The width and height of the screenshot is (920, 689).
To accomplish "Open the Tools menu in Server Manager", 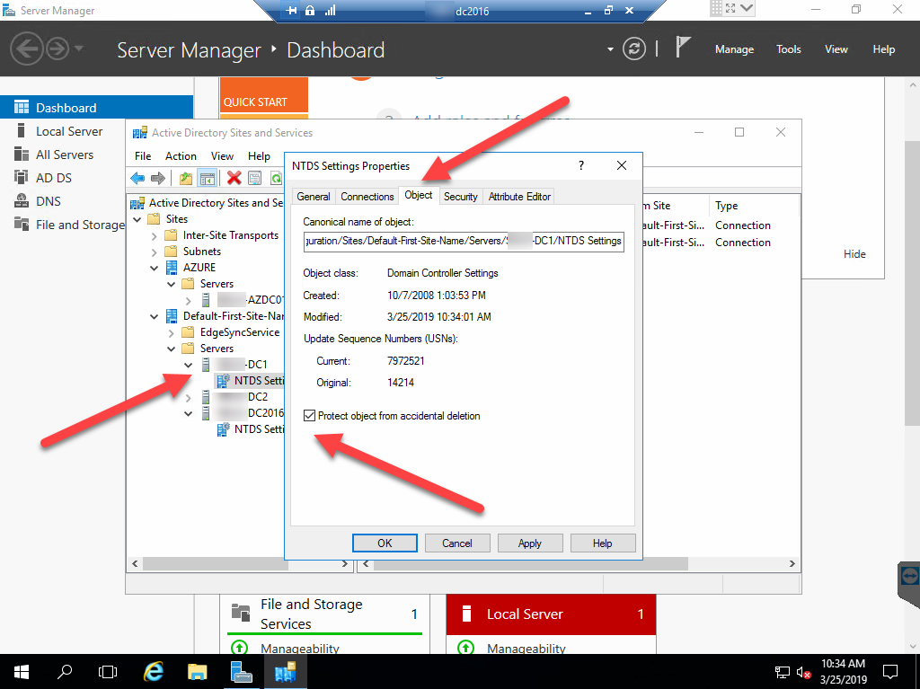I will pyautogui.click(x=788, y=49).
